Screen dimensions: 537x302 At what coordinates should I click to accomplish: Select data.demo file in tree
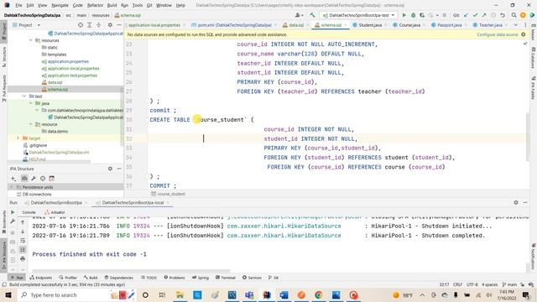click(58, 131)
